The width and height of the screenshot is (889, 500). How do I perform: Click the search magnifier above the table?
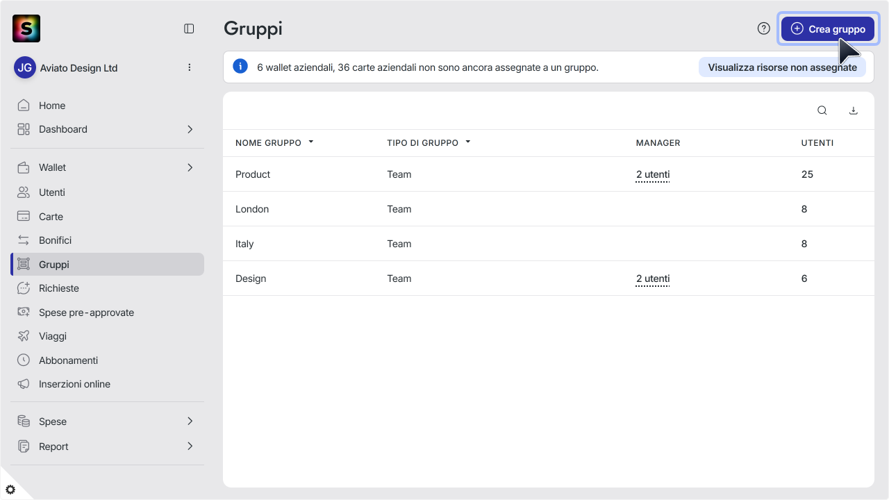(x=822, y=110)
